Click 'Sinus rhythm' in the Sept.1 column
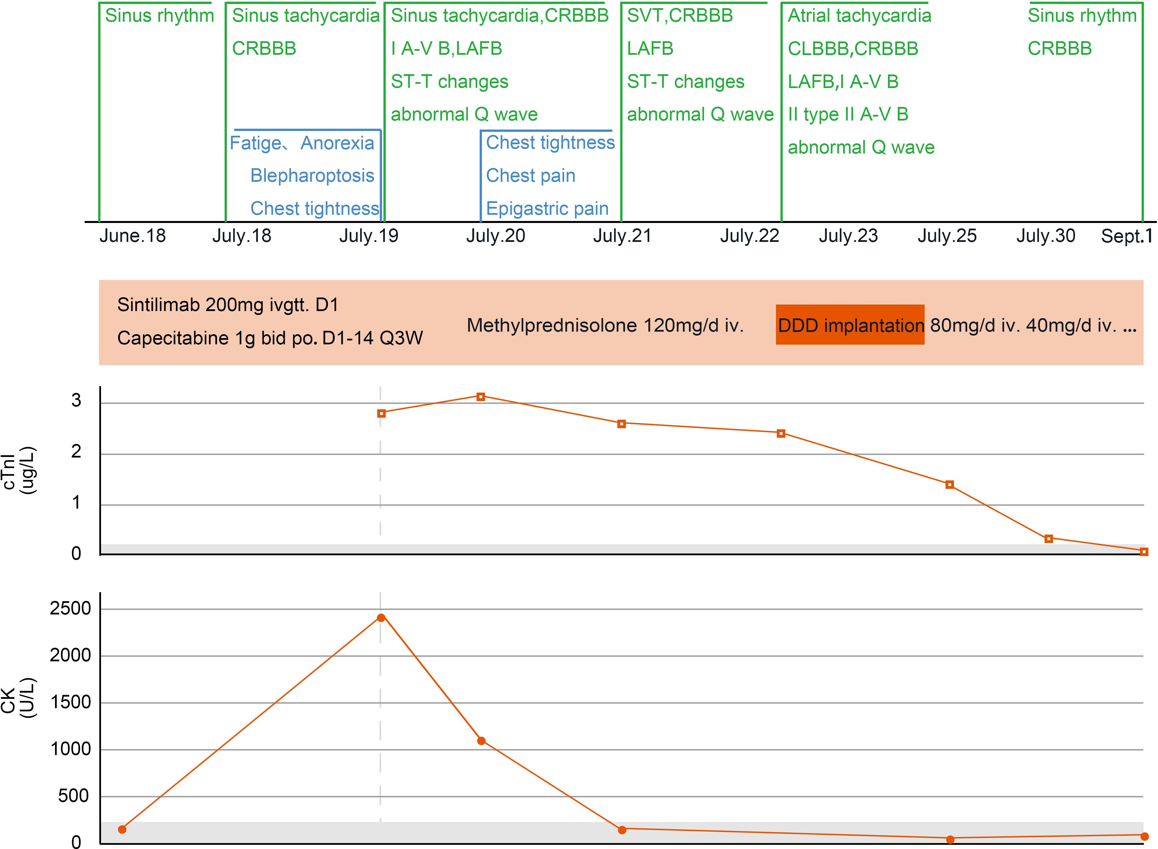1158x849 pixels. pyautogui.click(x=1082, y=16)
